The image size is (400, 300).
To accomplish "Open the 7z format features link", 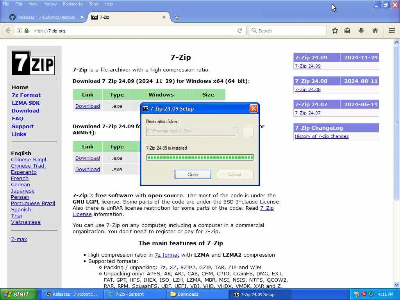I will coord(167,255).
